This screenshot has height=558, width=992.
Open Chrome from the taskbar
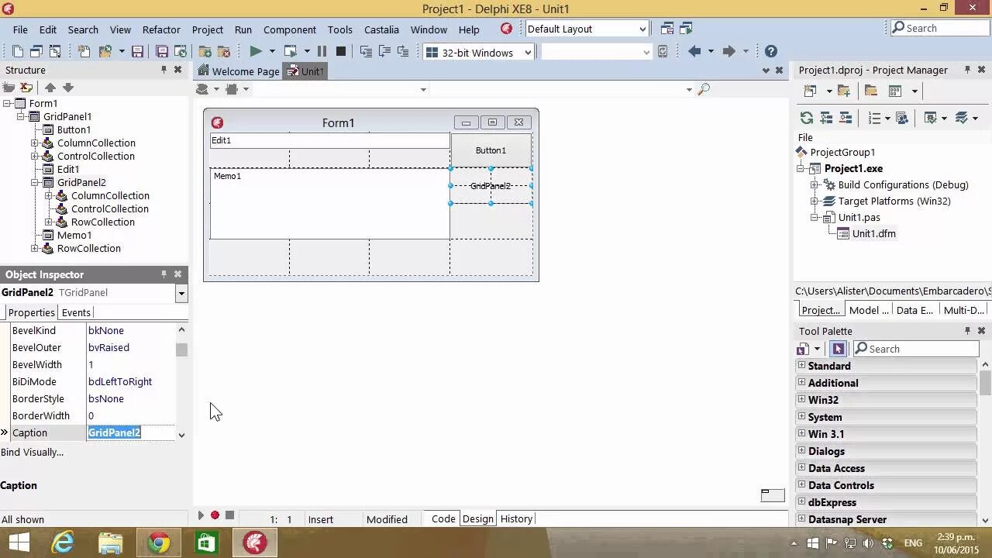[159, 542]
